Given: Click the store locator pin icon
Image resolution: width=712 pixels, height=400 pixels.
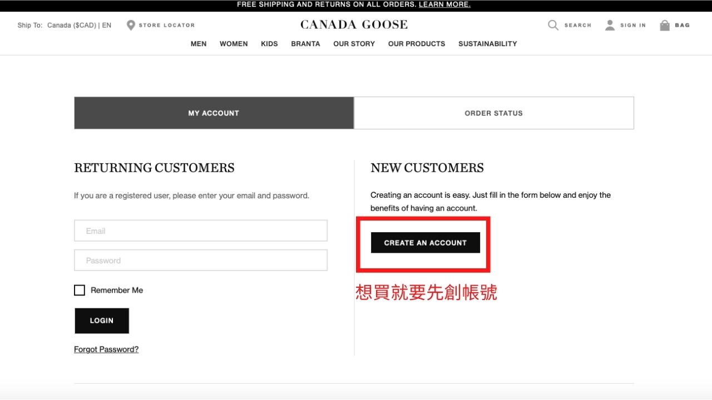Looking at the screenshot, I should pyautogui.click(x=131, y=25).
